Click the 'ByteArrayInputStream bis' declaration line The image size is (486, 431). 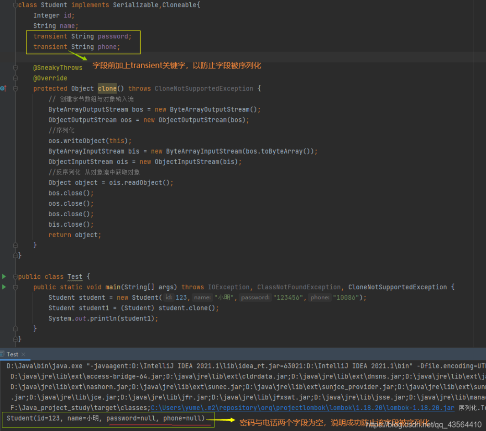pos(183,151)
